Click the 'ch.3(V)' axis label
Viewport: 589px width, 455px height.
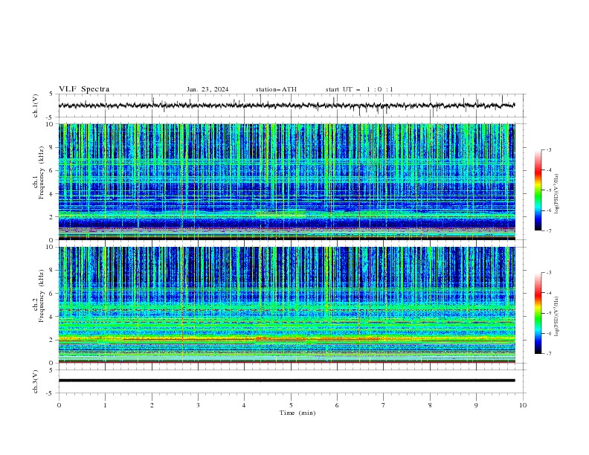click(36, 381)
